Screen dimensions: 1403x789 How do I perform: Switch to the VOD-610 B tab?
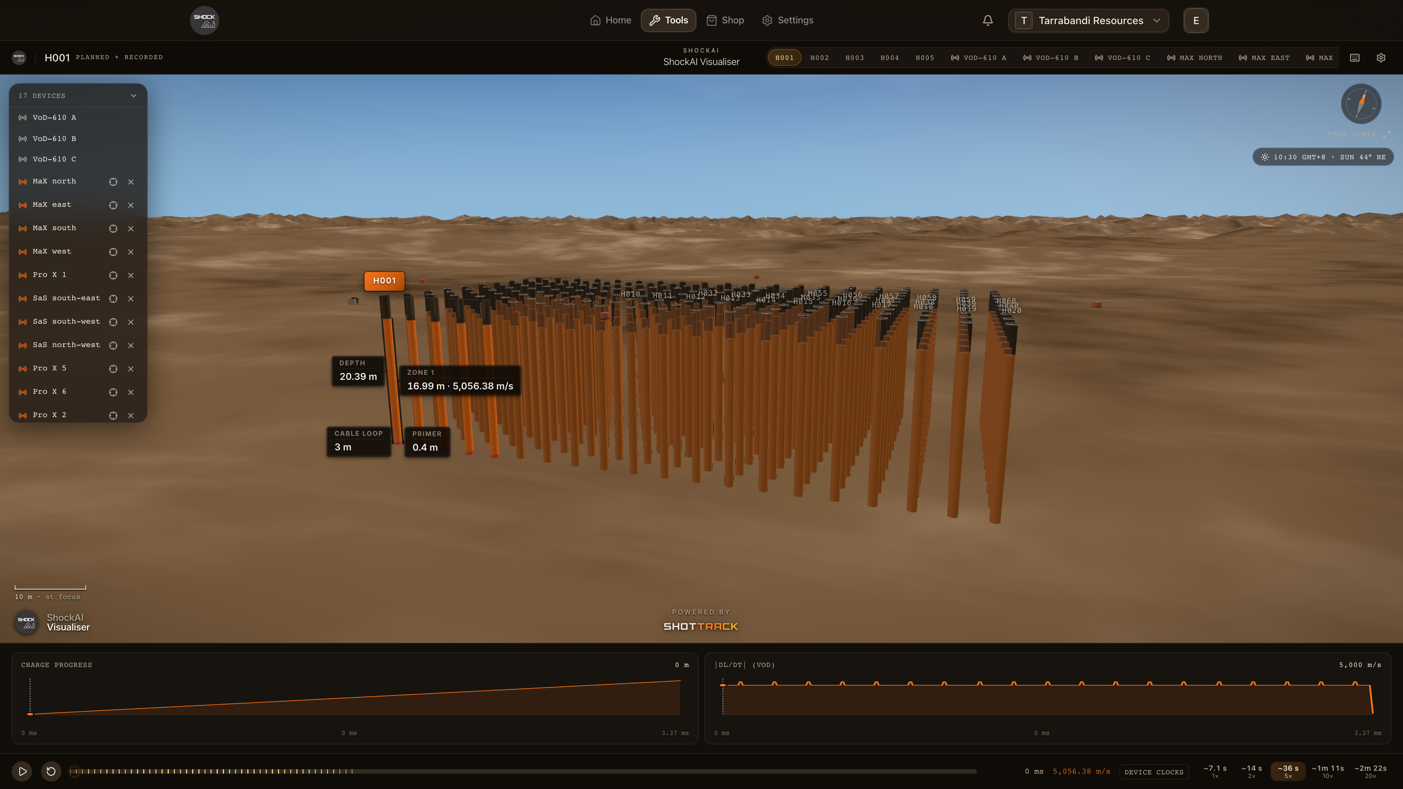pos(1051,58)
